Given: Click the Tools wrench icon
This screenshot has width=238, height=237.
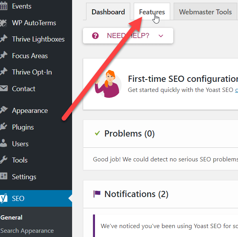Looking at the screenshot, I should (x=3, y=160).
